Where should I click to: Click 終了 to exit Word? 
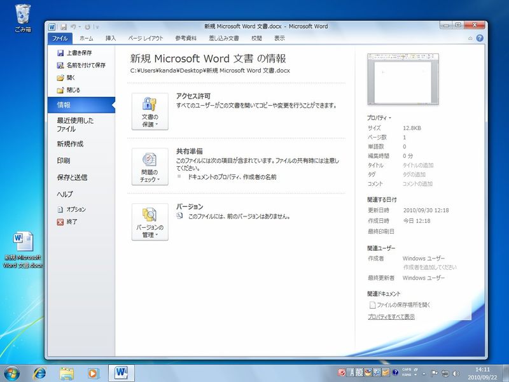click(67, 222)
